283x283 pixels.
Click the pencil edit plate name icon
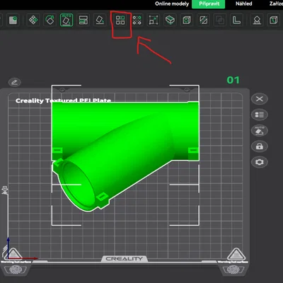coord(14,82)
